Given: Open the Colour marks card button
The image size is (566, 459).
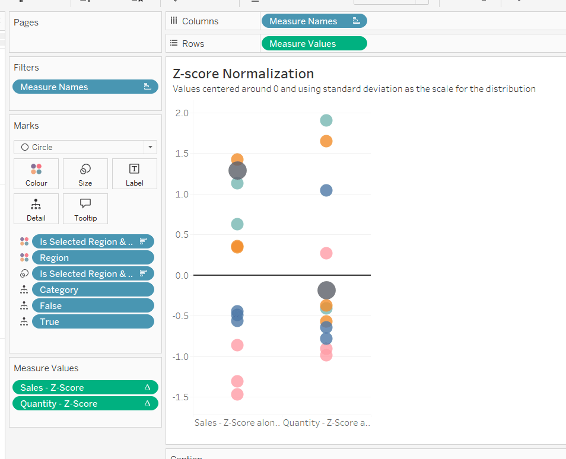Looking at the screenshot, I should tap(36, 174).
